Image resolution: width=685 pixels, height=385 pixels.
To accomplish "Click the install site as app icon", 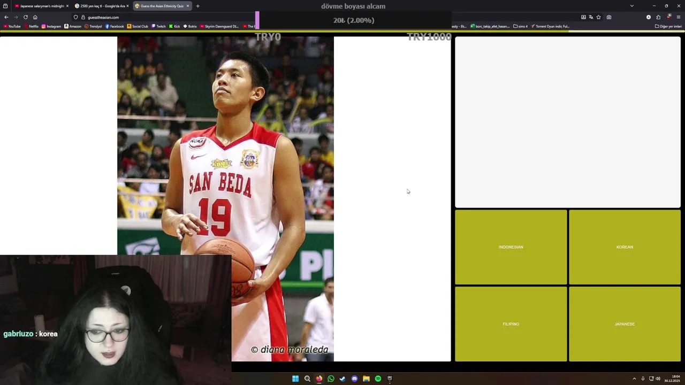I will [583, 17].
